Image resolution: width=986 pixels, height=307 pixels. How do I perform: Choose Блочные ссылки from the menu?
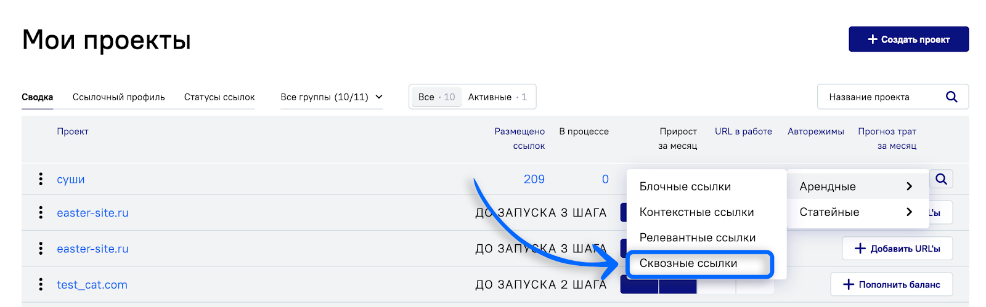pos(706,186)
